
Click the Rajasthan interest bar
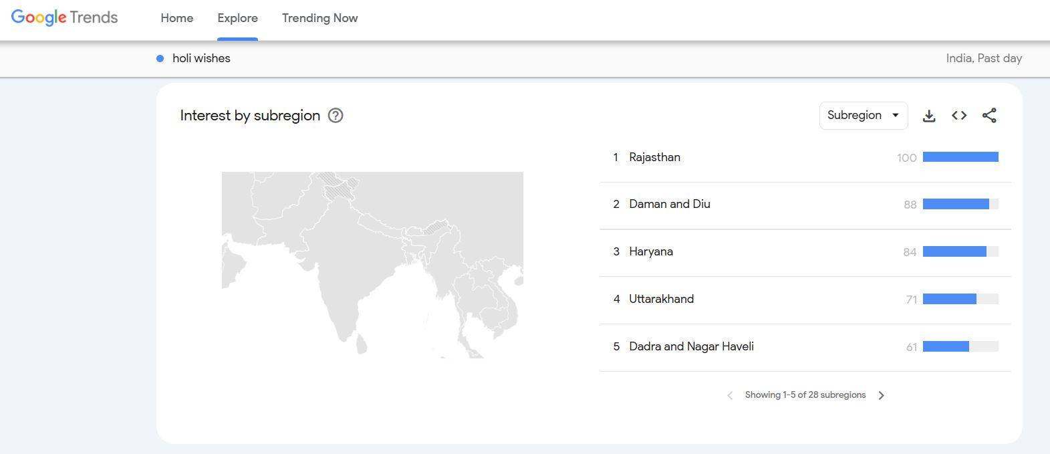(960, 157)
